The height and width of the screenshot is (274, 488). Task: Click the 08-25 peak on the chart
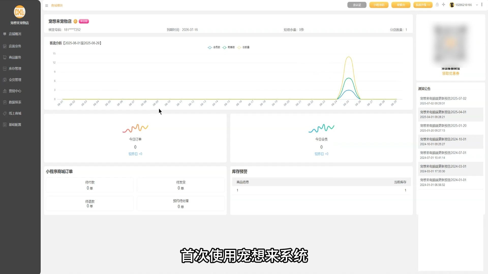point(349,57)
